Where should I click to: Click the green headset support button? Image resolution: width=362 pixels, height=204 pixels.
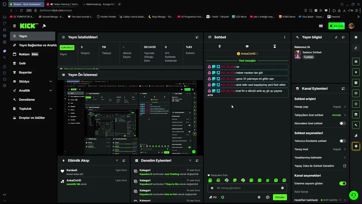tap(353, 195)
